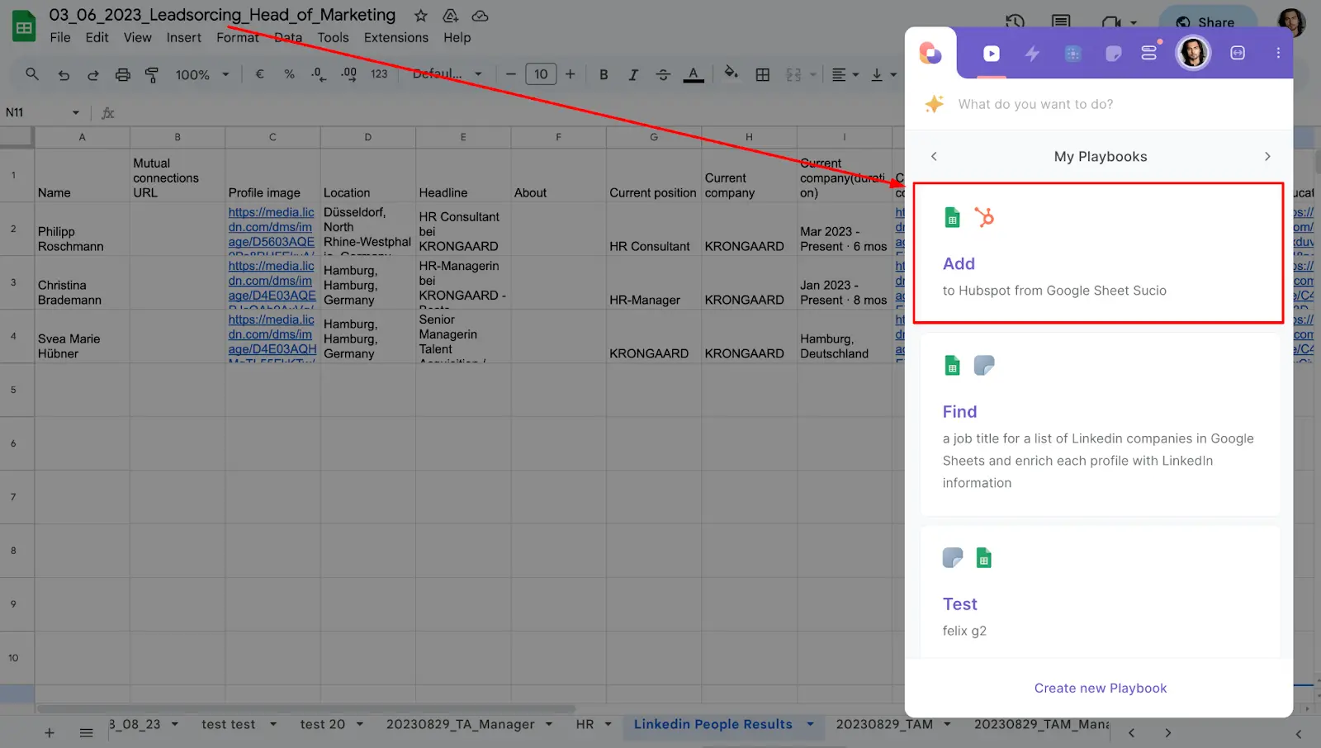Open the Extensions menu
This screenshot has width=1321, height=748.
396,37
